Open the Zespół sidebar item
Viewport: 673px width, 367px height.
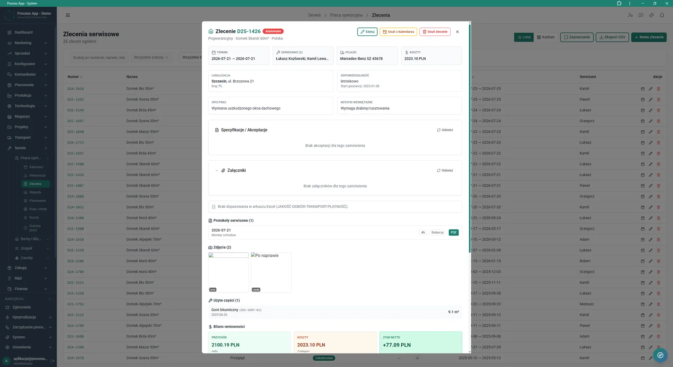pos(32,248)
